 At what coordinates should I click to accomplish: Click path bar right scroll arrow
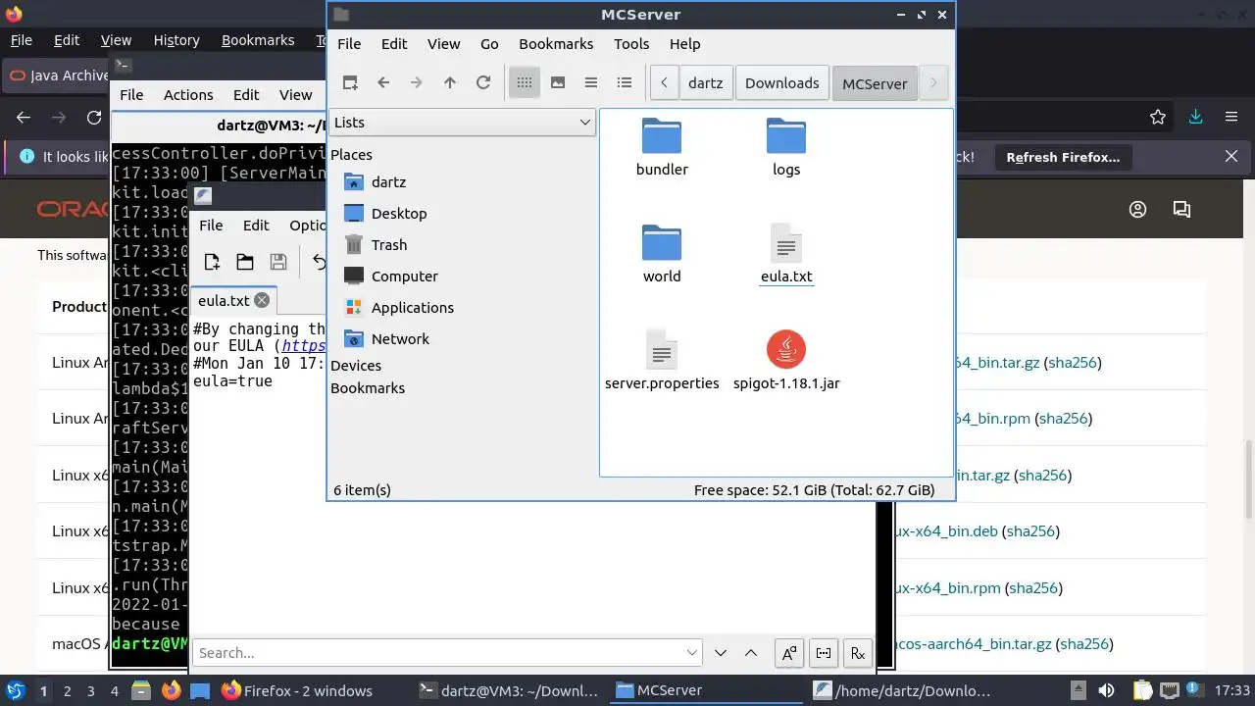933,82
